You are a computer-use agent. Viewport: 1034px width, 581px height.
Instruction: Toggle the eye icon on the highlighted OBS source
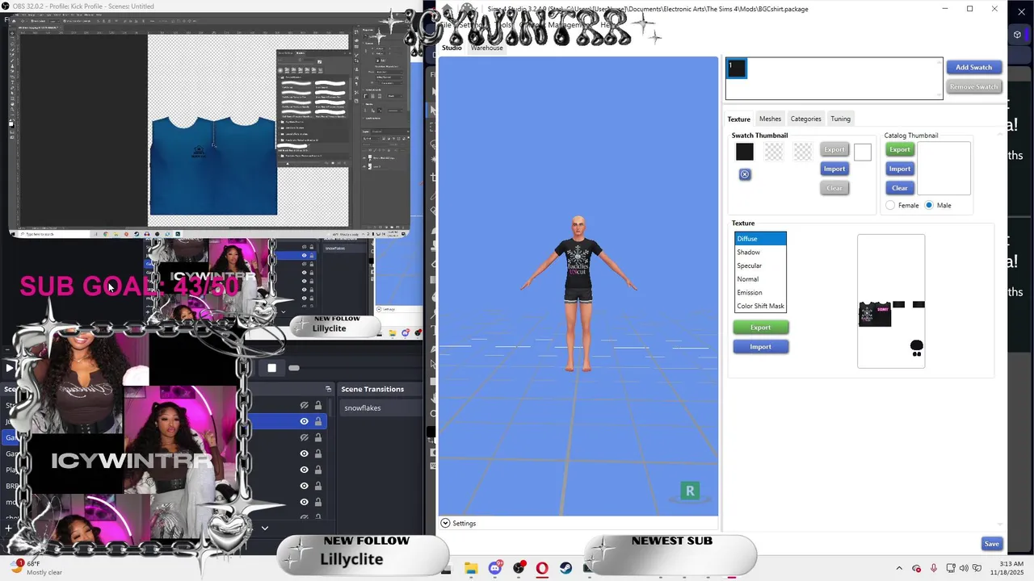coord(305,421)
